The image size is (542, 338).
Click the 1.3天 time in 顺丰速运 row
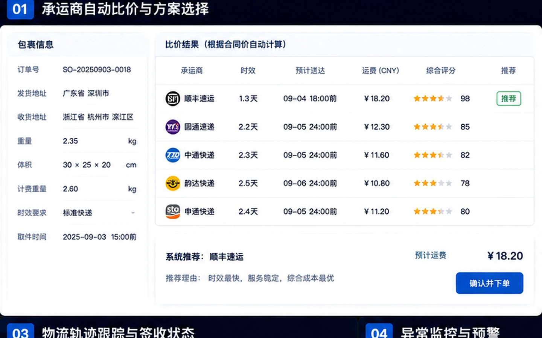point(248,99)
